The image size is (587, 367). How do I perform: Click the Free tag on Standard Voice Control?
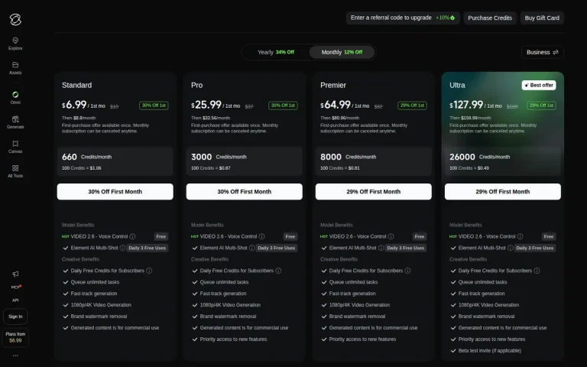coord(161,237)
